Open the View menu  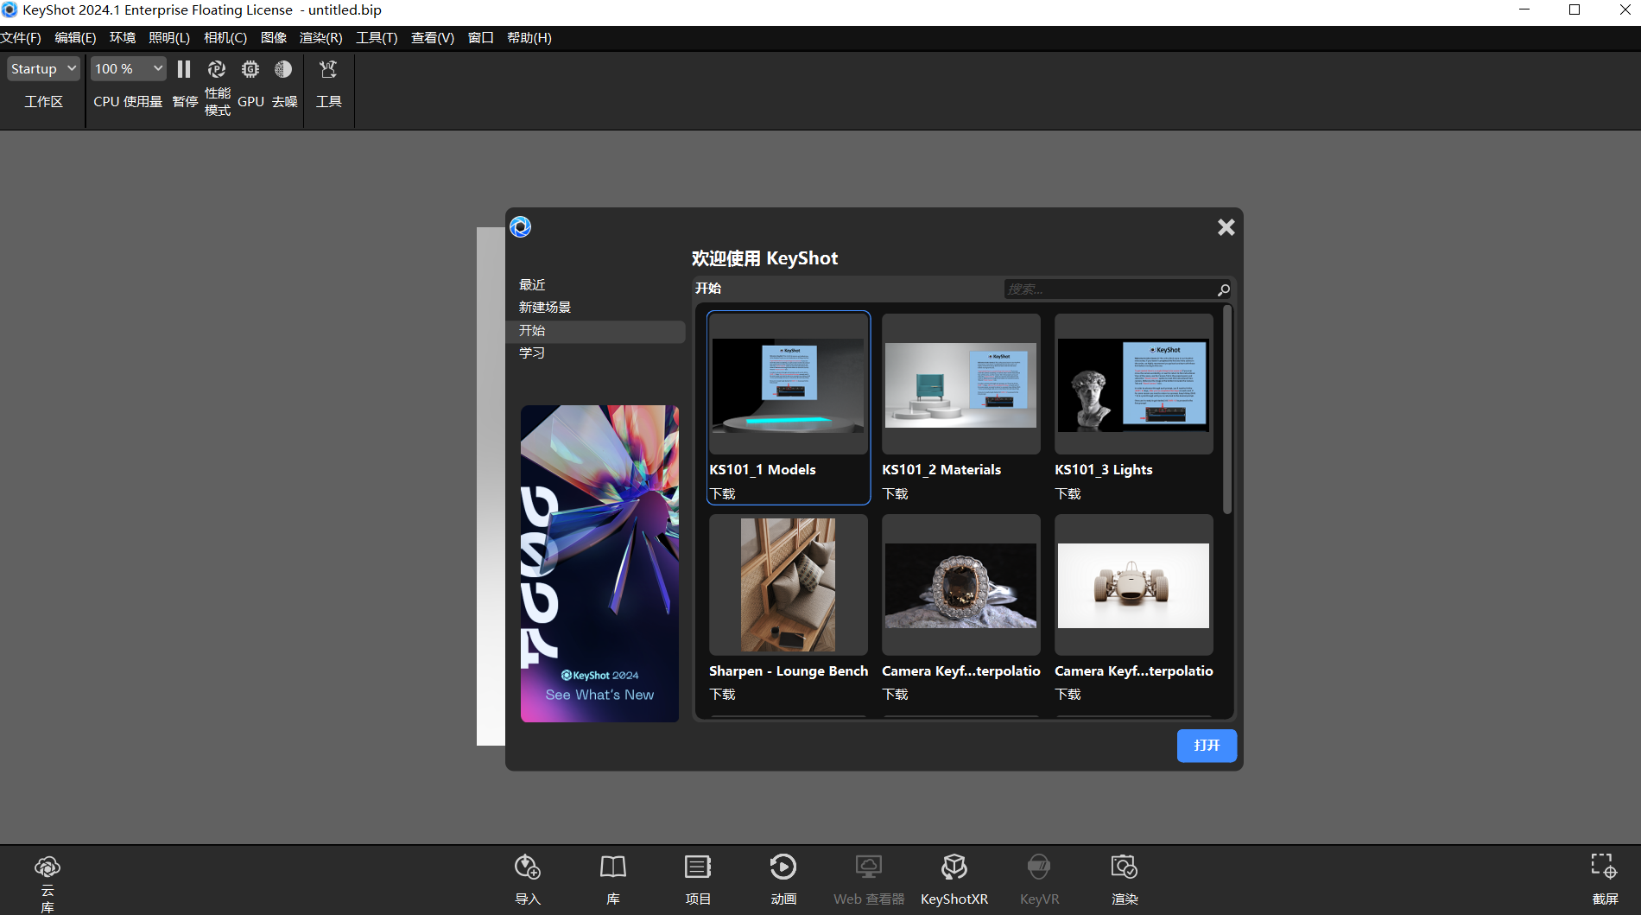433,38
